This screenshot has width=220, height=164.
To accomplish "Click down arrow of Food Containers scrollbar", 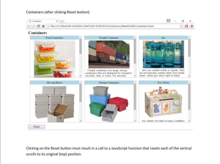I will (80, 76).
